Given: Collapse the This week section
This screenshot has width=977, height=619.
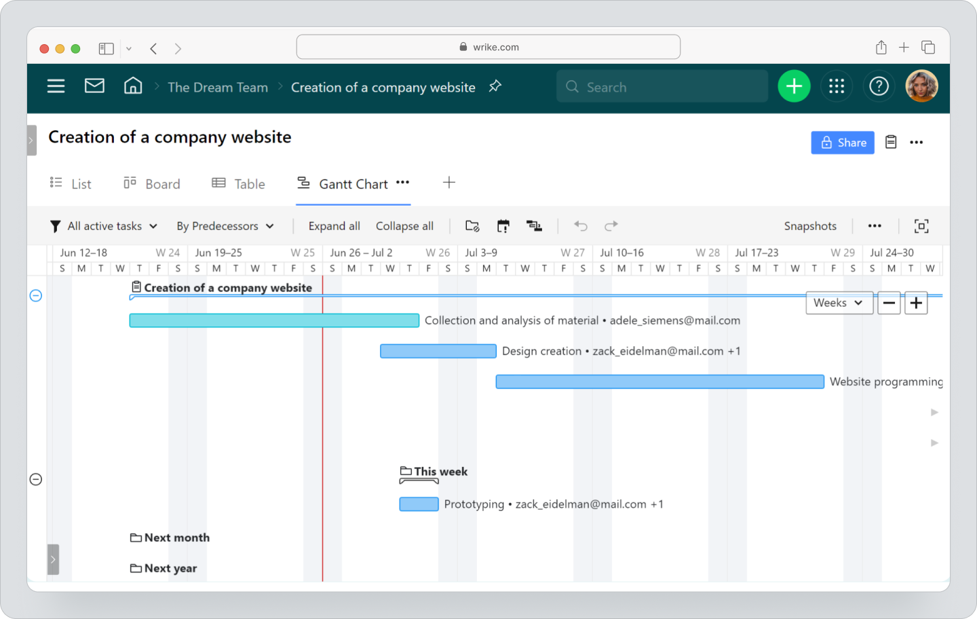Looking at the screenshot, I should [x=36, y=479].
